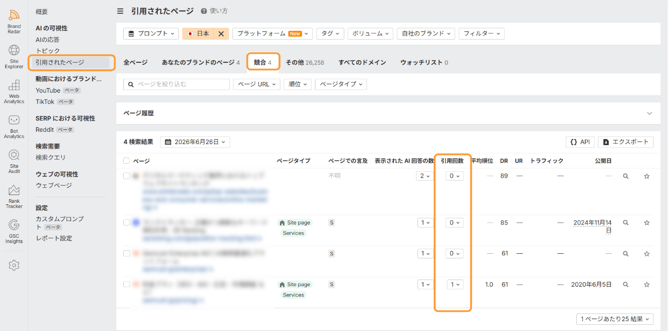This screenshot has height=331, width=669.
Task: Open Bot Analytics tool
Action: coord(14,126)
